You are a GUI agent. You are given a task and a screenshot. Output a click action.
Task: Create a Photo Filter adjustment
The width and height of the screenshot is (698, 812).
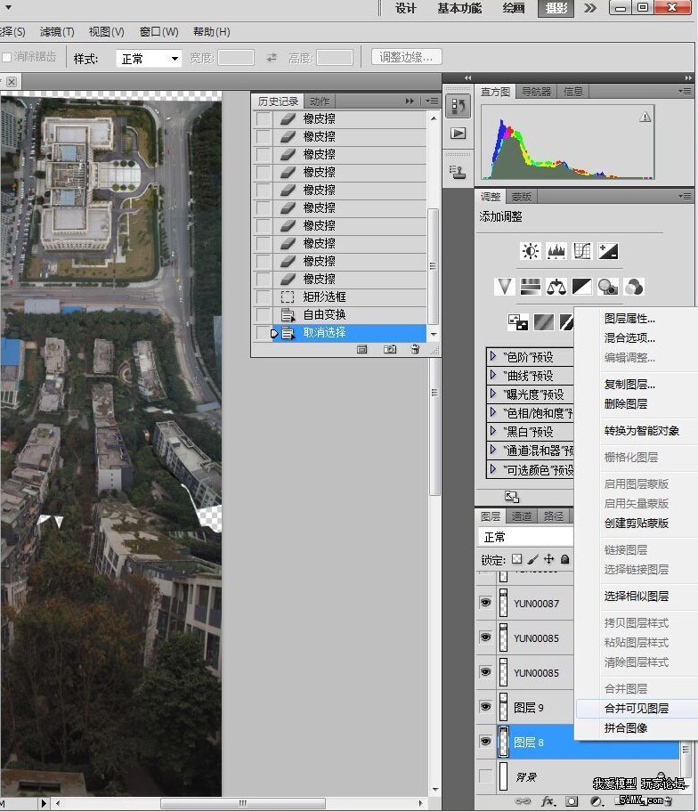608,287
